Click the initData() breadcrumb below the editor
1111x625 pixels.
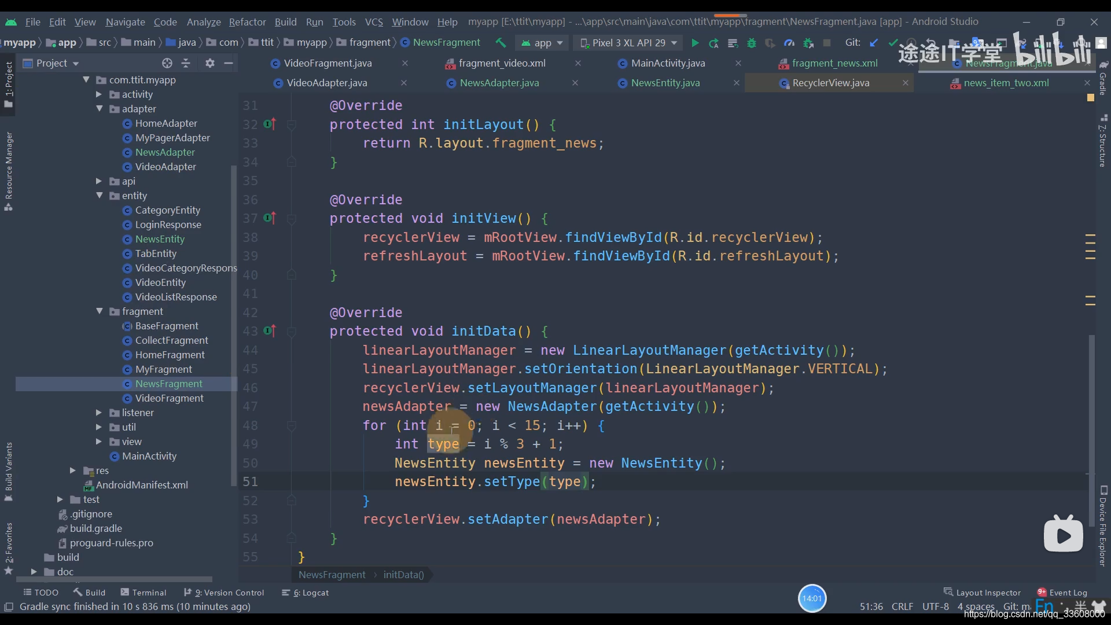pyautogui.click(x=403, y=575)
